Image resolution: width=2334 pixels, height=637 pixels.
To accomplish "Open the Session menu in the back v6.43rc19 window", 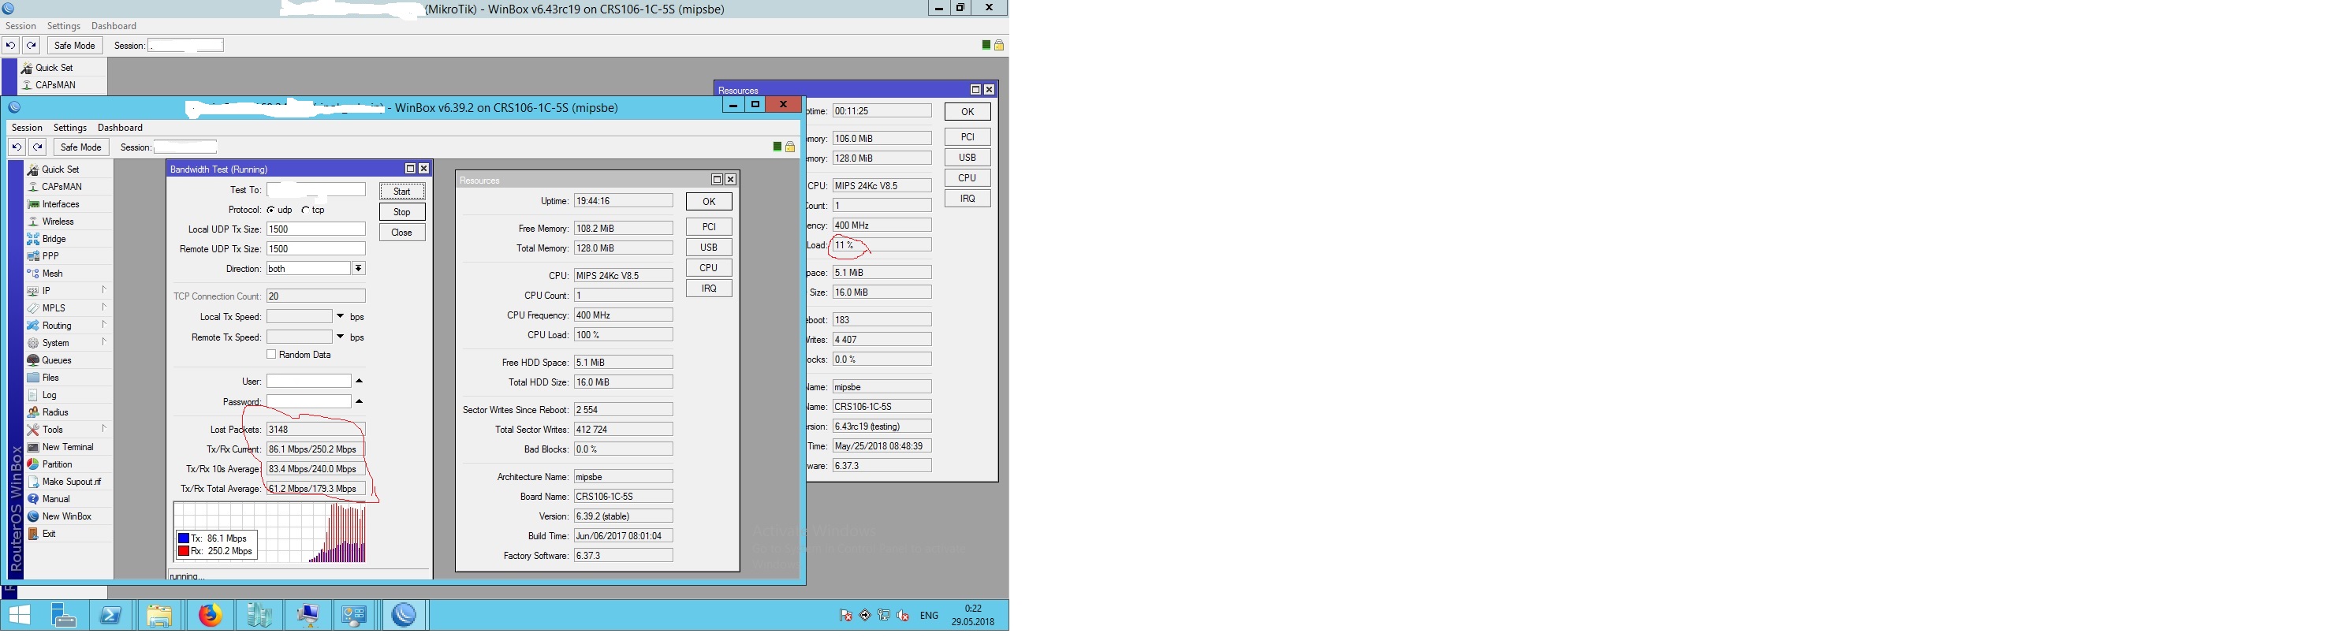I will tap(21, 26).
